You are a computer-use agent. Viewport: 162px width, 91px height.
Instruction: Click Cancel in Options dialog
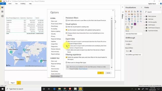[108, 73]
